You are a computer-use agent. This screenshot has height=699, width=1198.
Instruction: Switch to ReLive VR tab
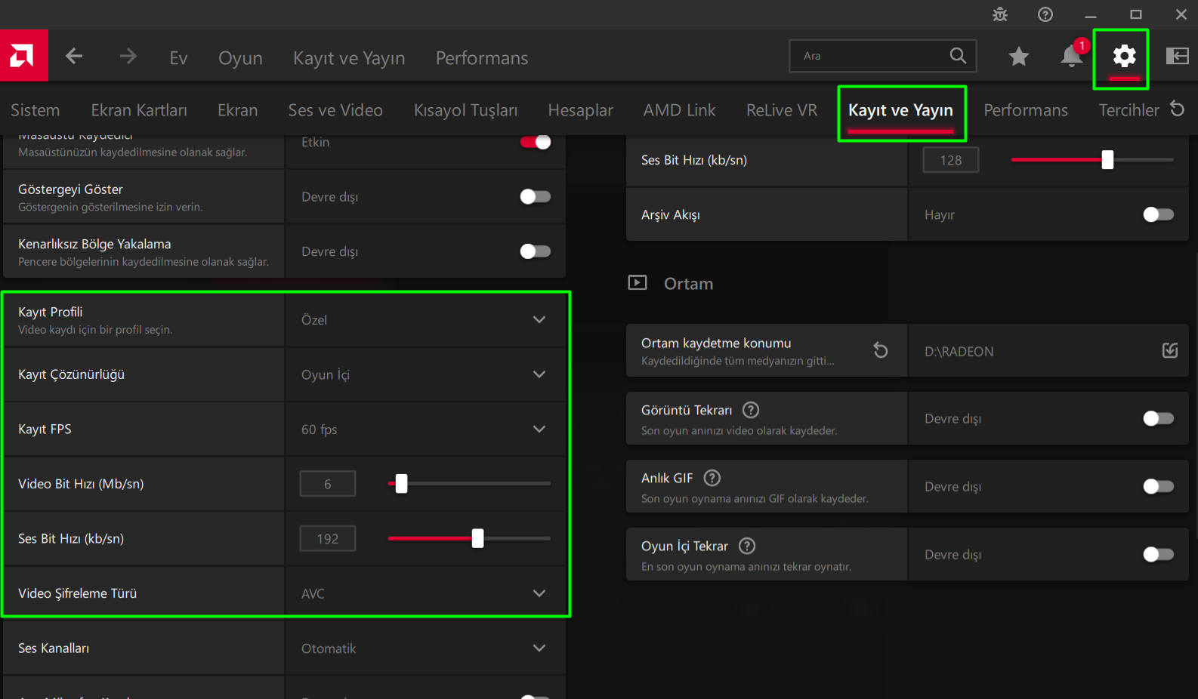(782, 110)
